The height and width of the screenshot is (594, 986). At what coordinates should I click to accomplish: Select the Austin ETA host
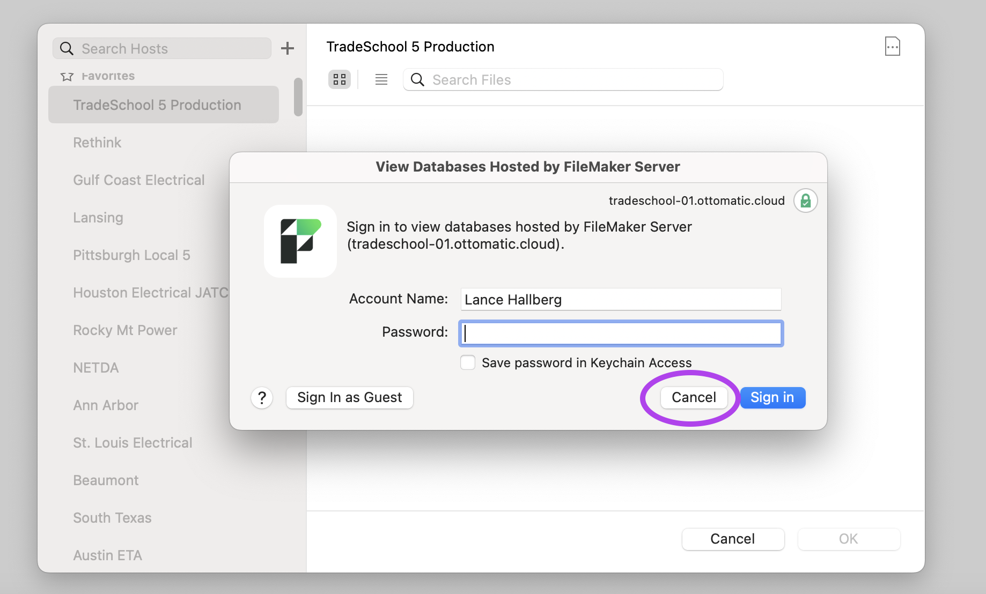[x=107, y=555]
